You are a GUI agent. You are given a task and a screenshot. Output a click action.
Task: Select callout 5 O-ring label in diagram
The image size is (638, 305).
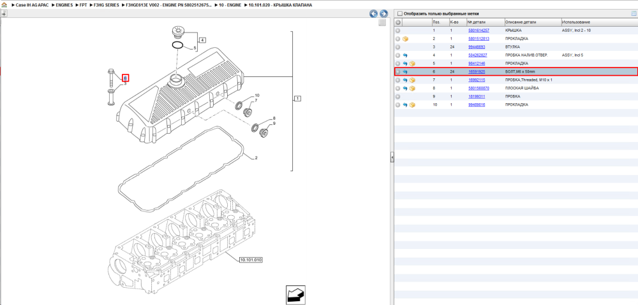[x=195, y=48]
